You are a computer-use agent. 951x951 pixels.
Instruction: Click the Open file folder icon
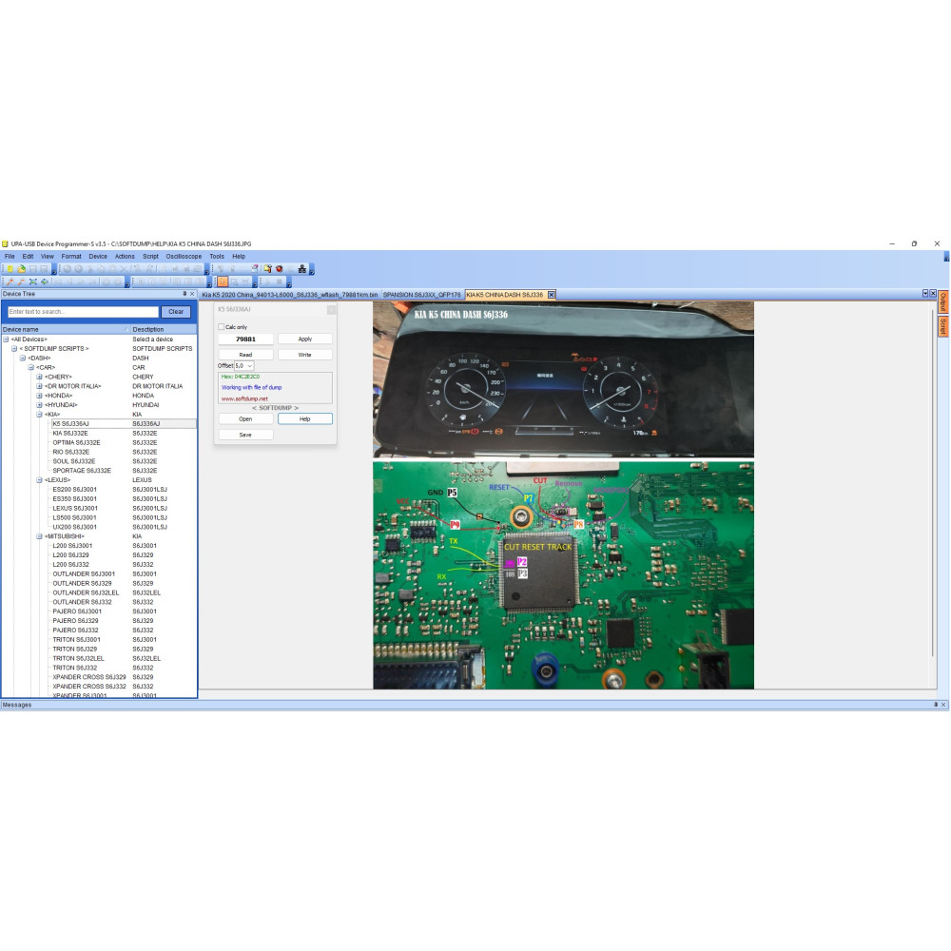(22, 269)
